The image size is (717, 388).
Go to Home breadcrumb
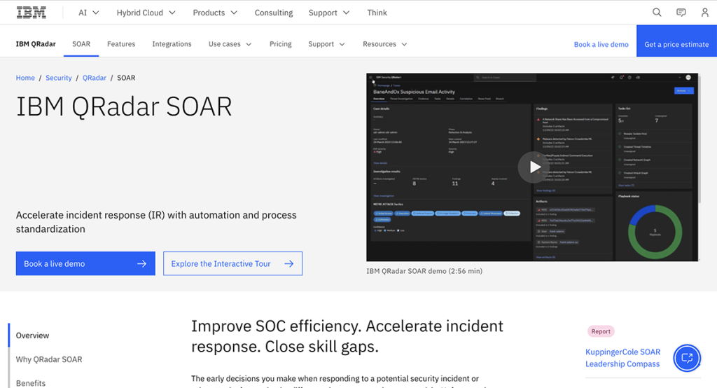click(x=25, y=78)
